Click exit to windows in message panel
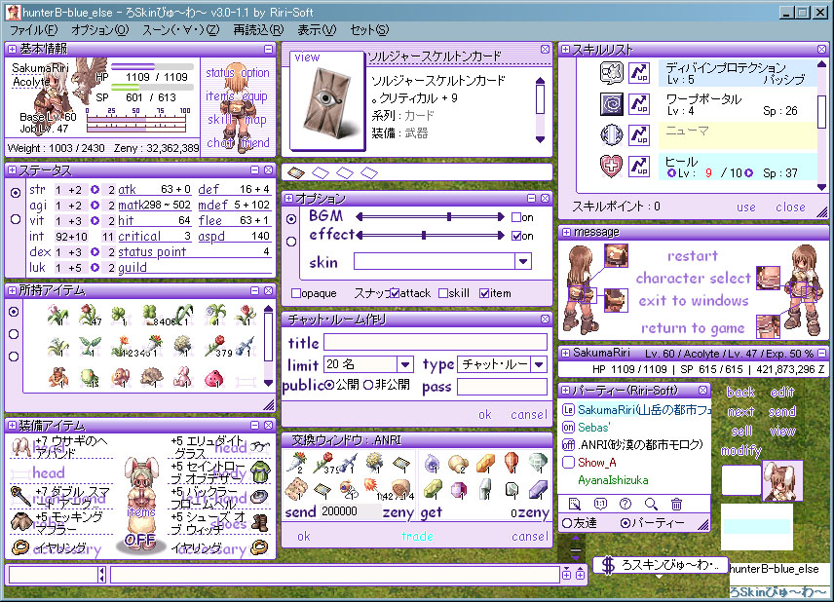Image resolution: width=834 pixels, height=602 pixels. 694,300
